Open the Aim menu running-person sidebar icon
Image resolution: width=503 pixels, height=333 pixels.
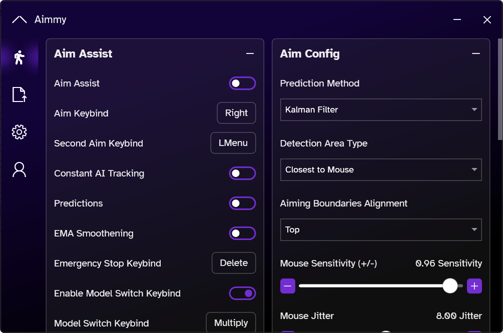point(19,57)
